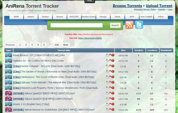The width and height of the screenshot is (178, 113).
Task: Show info icon for Saekano S2 - 06
Action: (113, 61)
